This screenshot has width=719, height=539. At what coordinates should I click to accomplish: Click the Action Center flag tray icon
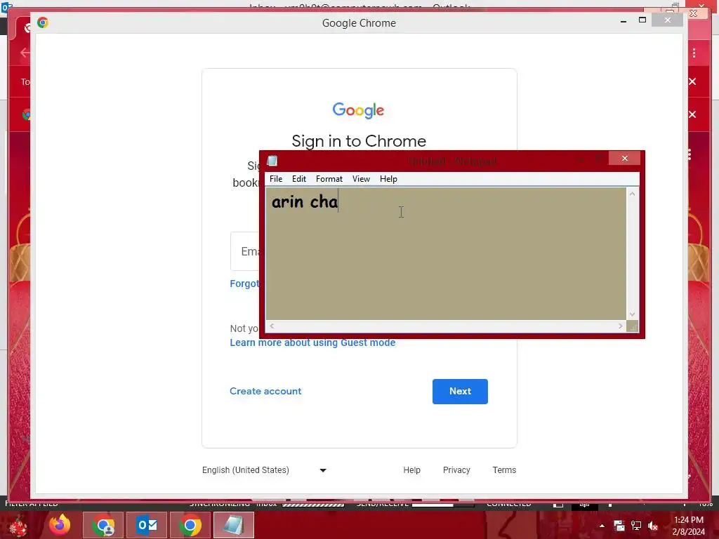tap(619, 526)
